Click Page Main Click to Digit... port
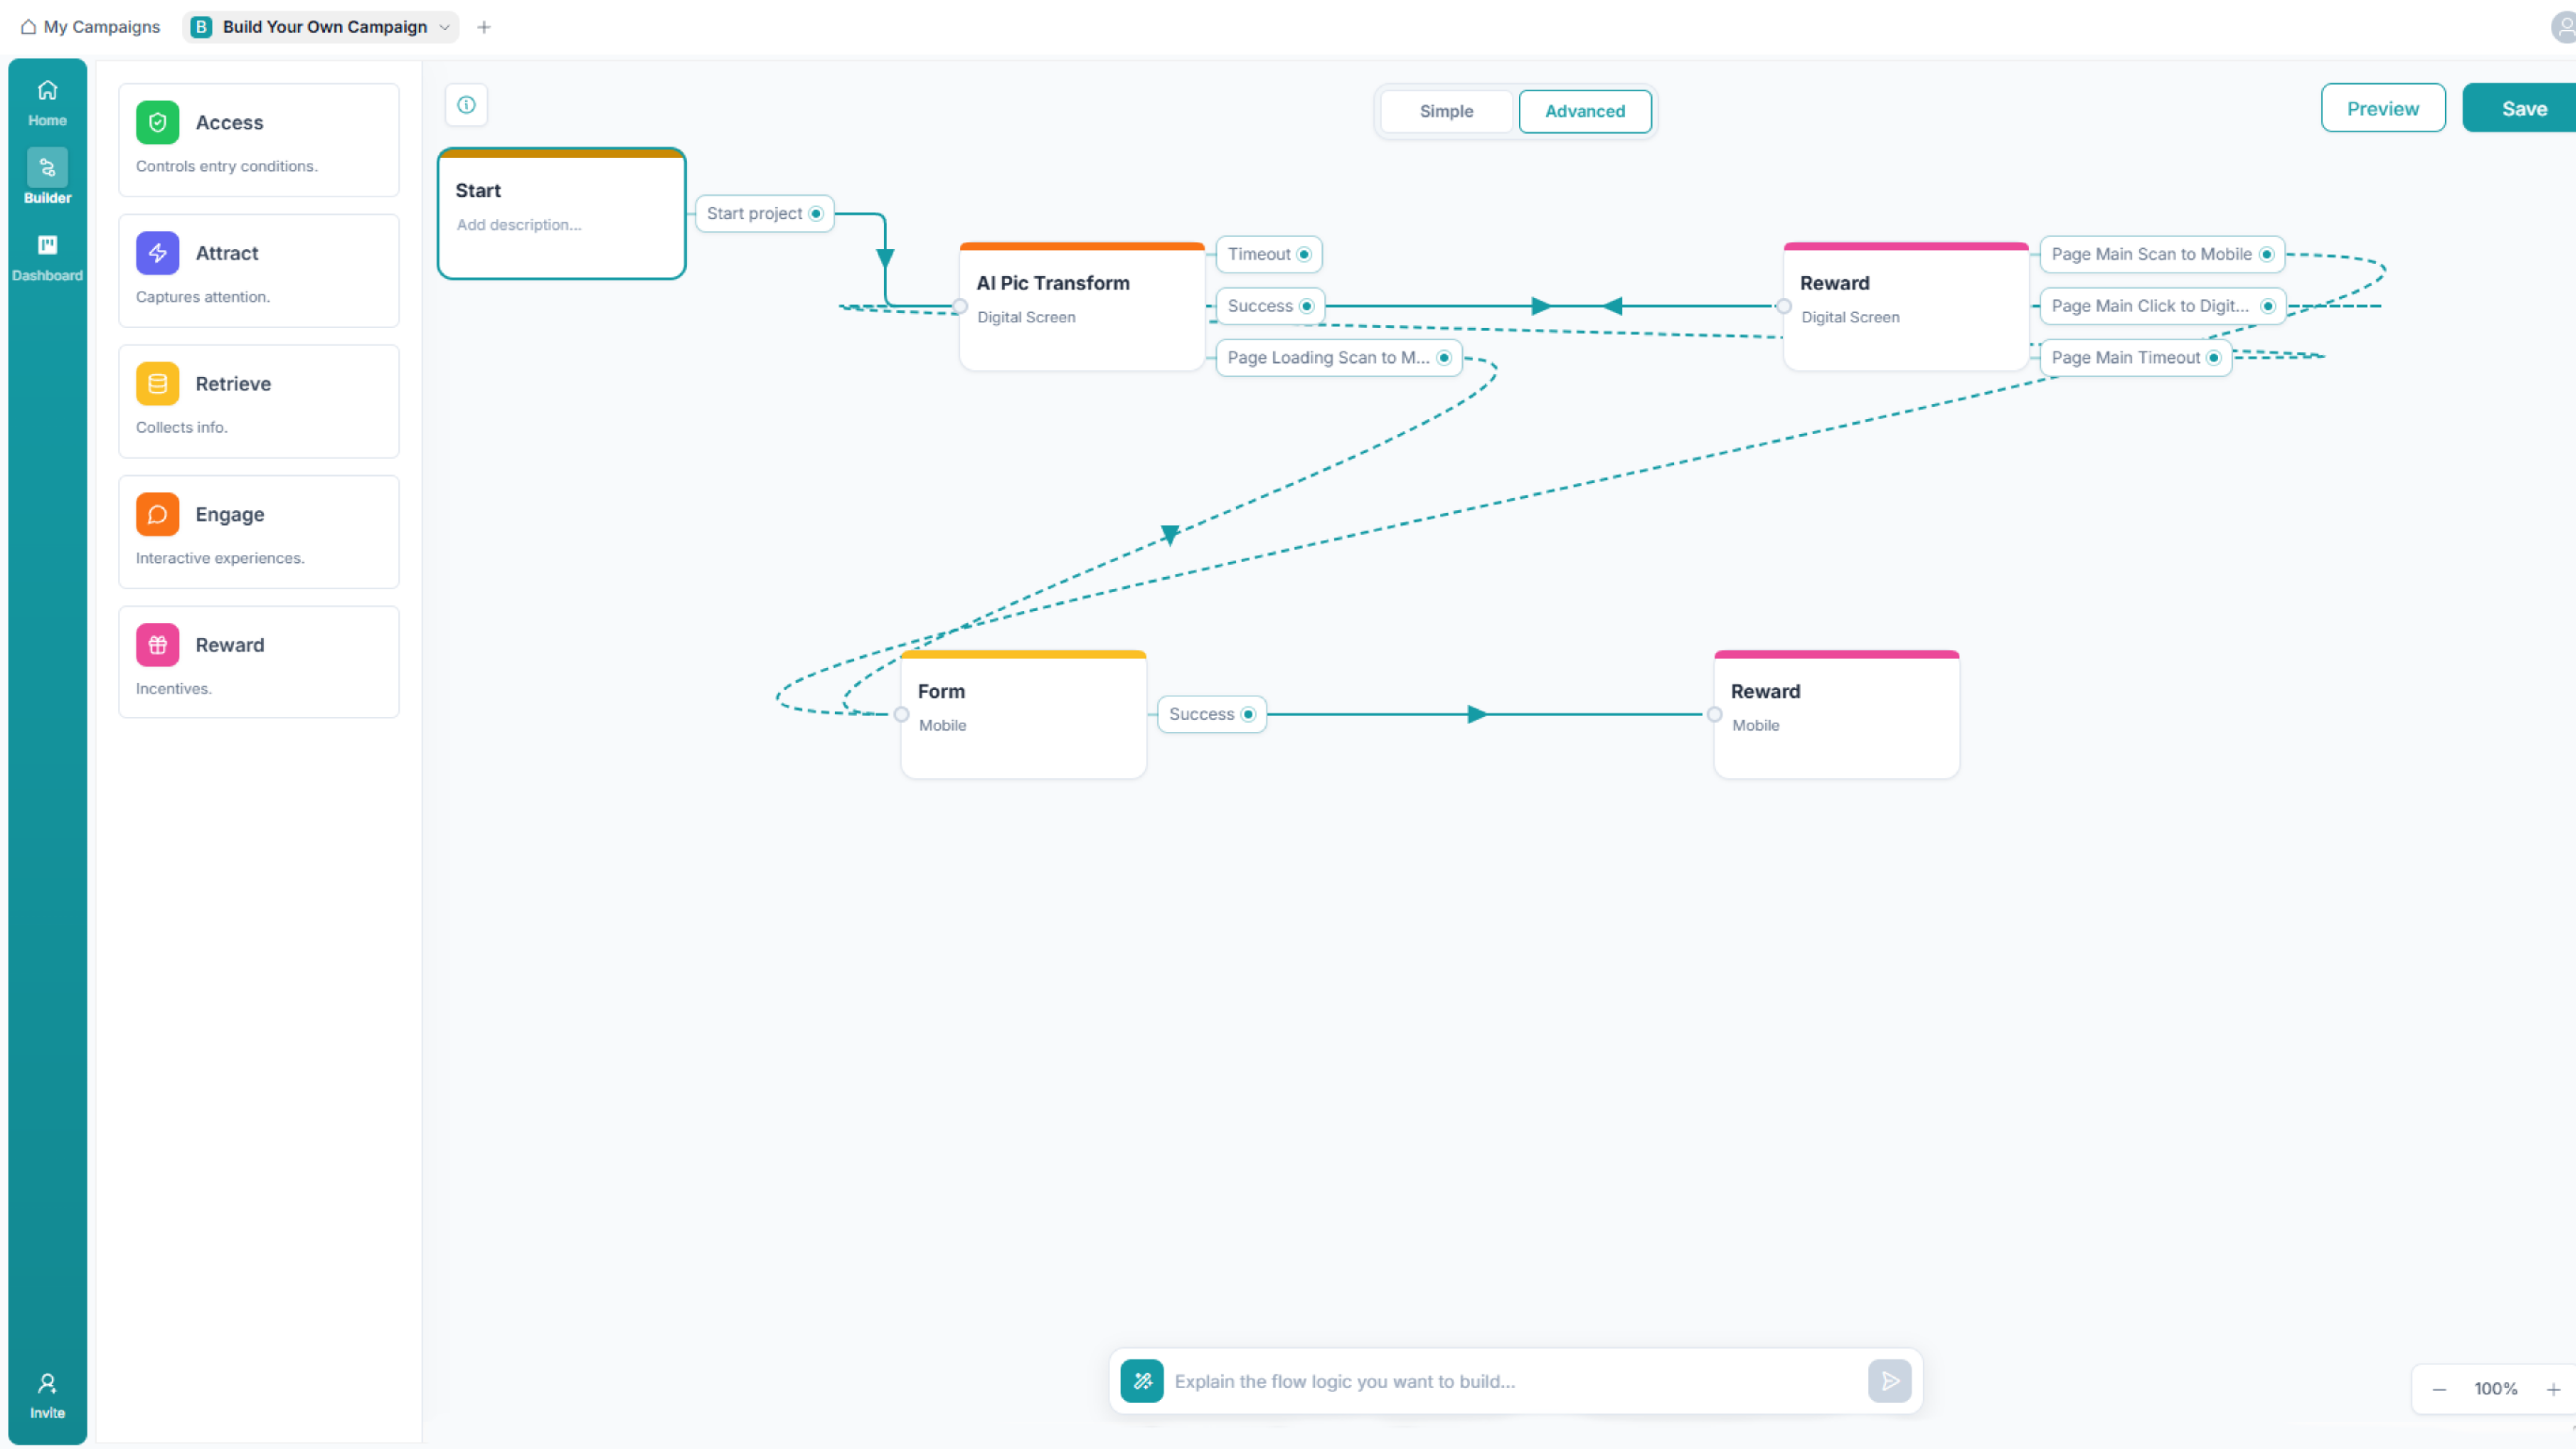The image size is (2576, 1449). pos(2268,306)
